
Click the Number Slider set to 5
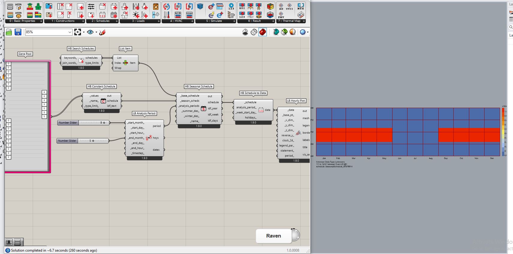click(x=83, y=141)
